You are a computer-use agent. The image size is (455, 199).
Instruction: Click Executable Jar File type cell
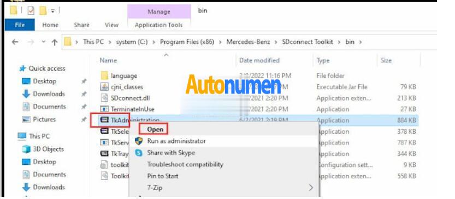click(x=342, y=87)
